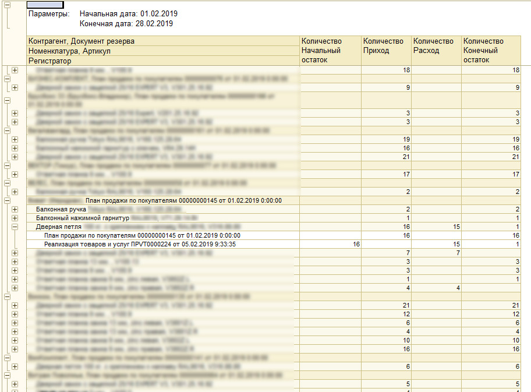Click the Конечная дата 28.02.2019 parameter
This screenshot has height=392, width=531.
(x=126, y=24)
